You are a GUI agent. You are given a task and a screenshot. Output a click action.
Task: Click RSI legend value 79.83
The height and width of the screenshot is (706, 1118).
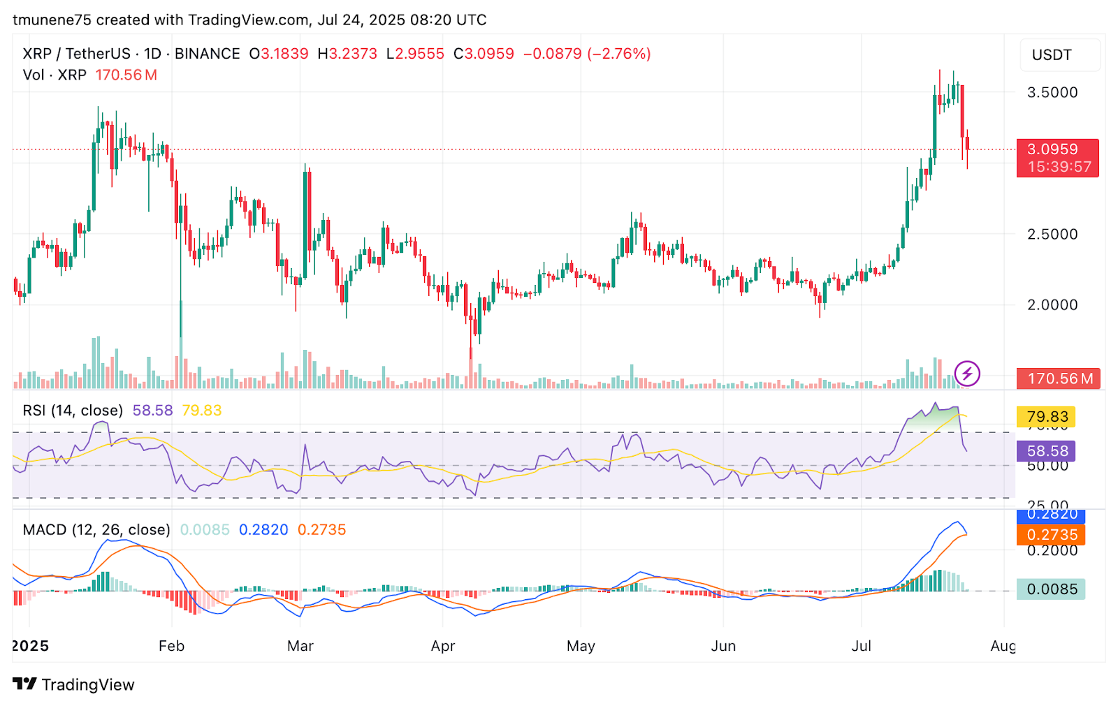(201, 411)
